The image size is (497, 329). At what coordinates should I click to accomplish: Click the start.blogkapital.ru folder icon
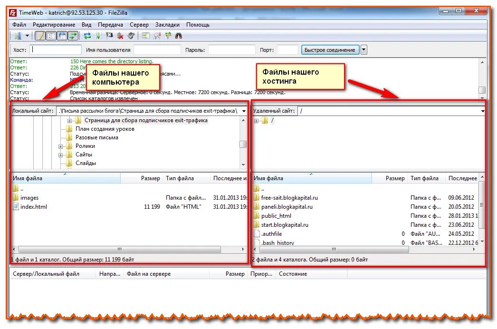(257, 224)
